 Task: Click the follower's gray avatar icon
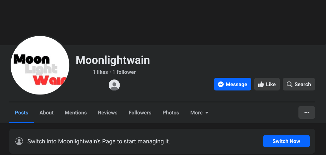point(114,85)
